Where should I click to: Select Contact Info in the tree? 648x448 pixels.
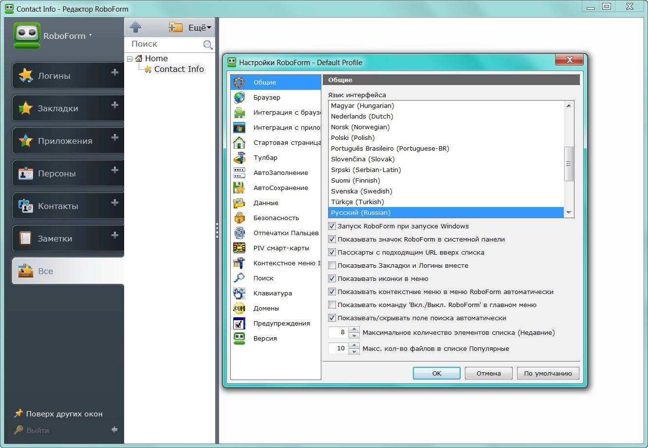[179, 69]
